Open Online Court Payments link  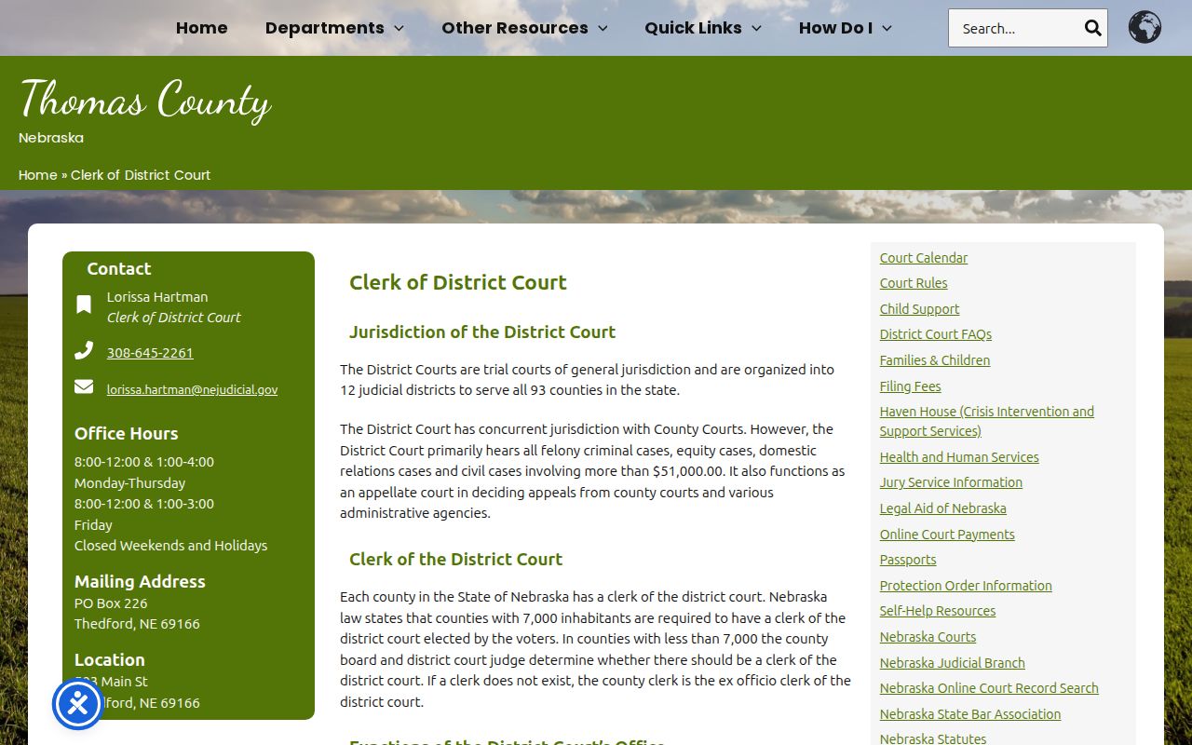pyautogui.click(x=947, y=535)
